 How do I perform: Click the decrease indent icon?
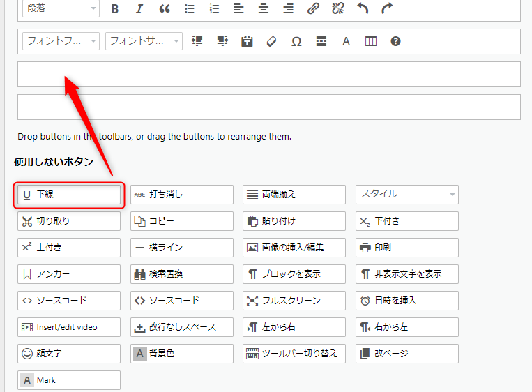pyautogui.click(x=197, y=41)
